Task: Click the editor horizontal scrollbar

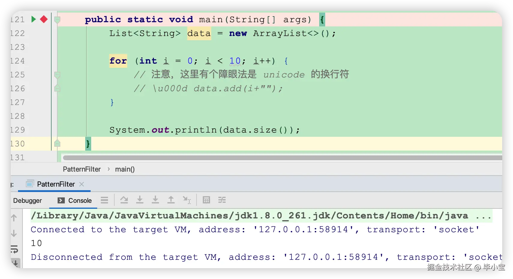Action: [282, 158]
